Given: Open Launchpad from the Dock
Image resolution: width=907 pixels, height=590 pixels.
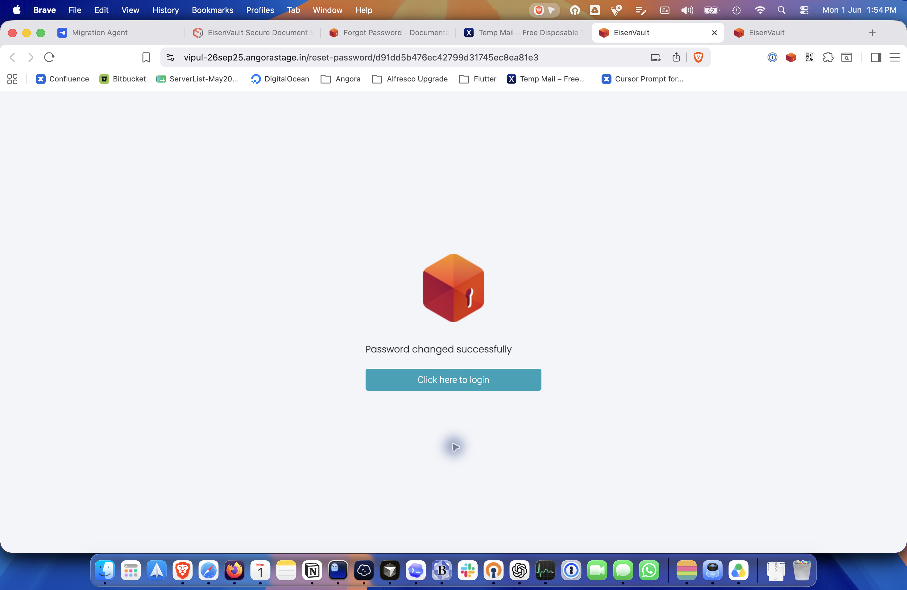Looking at the screenshot, I should (x=131, y=571).
